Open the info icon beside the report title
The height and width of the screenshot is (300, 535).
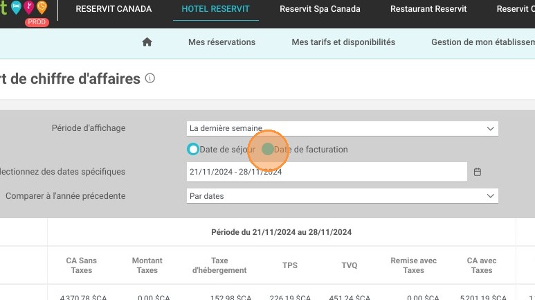tap(150, 78)
